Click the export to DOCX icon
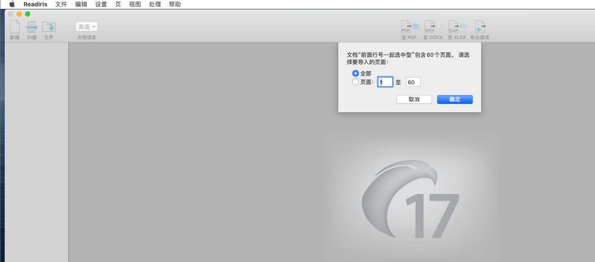The width and height of the screenshot is (595, 262). point(433,27)
